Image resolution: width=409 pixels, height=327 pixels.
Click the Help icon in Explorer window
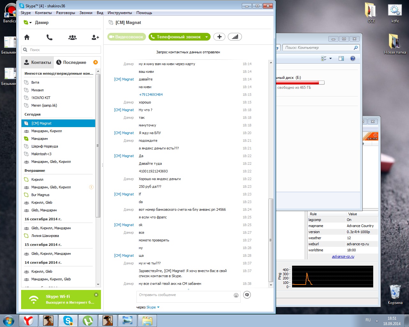353,58
